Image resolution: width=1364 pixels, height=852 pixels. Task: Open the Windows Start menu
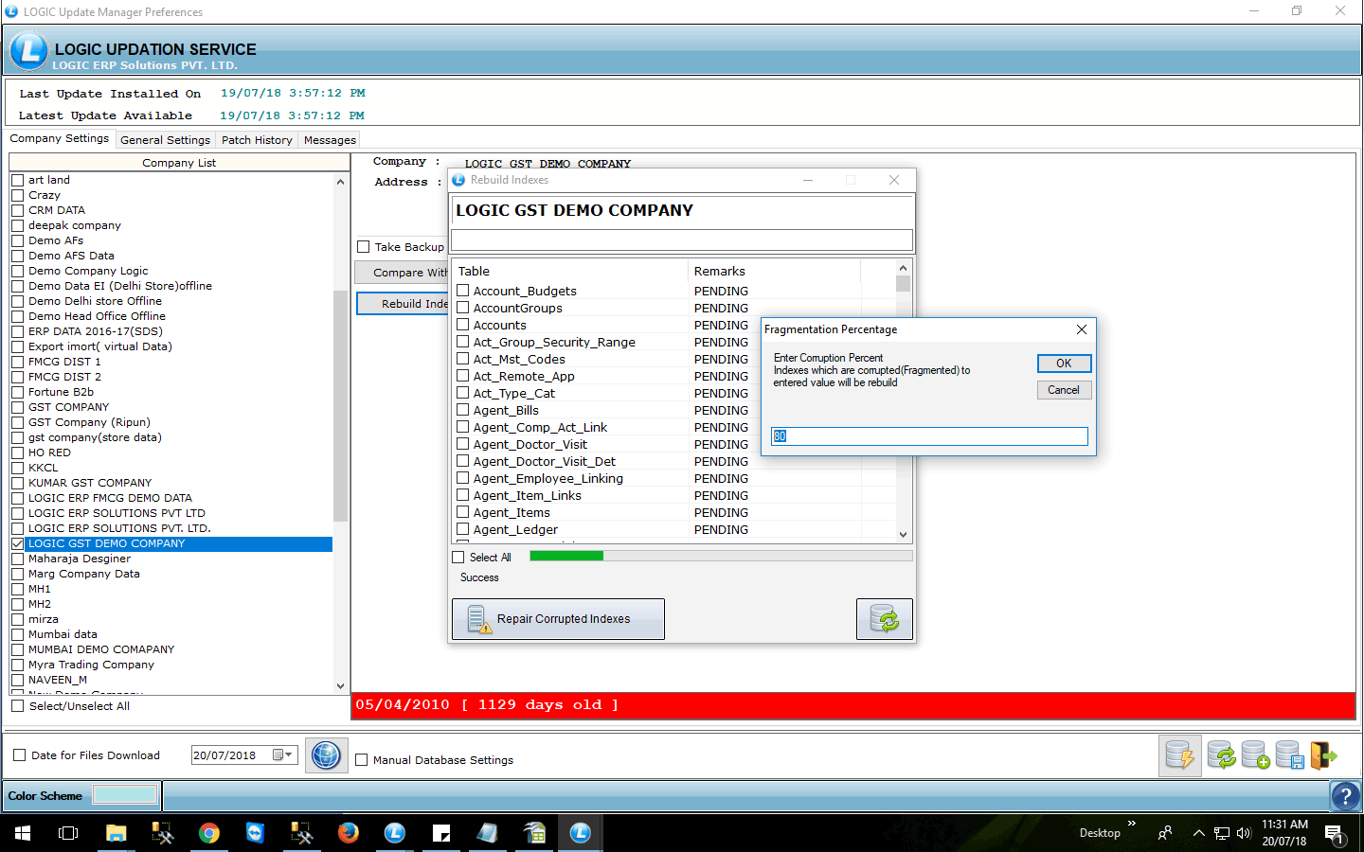pyautogui.click(x=23, y=833)
